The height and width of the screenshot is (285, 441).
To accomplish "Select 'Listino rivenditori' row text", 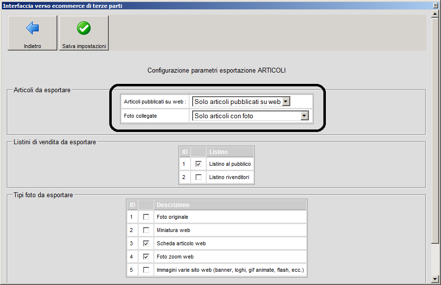I will [x=229, y=177].
